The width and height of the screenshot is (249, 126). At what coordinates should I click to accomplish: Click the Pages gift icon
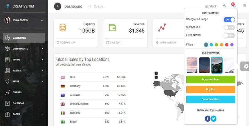click(7, 114)
